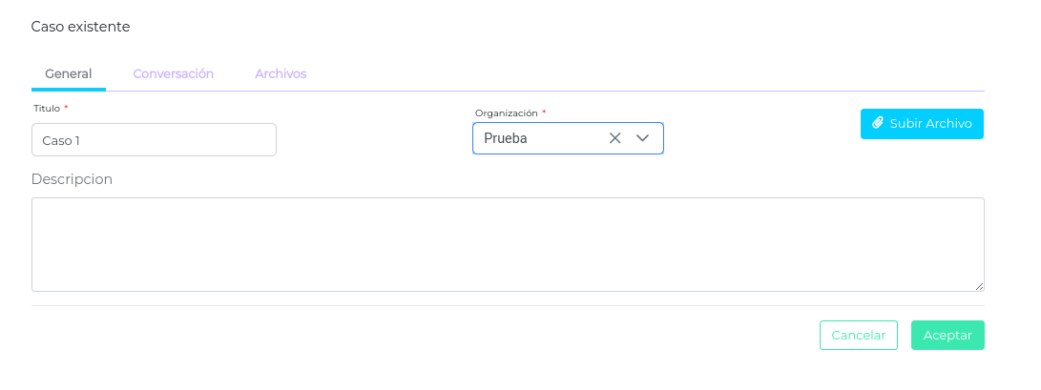The height and width of the screenshot is (390, 1041).
Task: Focus the Titulo field containing Caso 1
Action: pos(154,140)
